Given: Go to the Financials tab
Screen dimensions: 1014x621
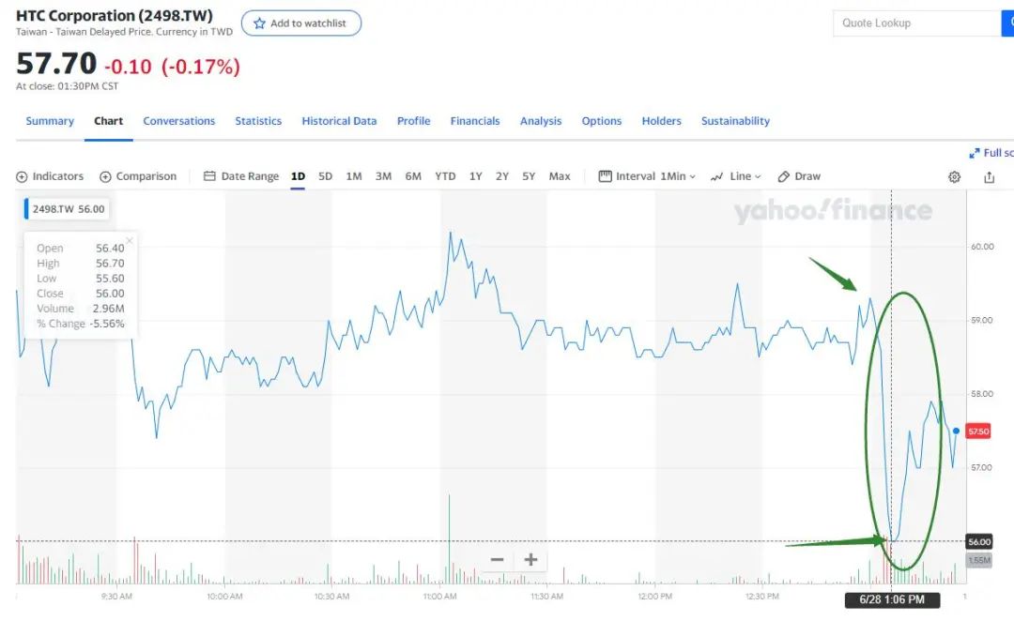Looking at the screenshot, I should tap(475, 121).
